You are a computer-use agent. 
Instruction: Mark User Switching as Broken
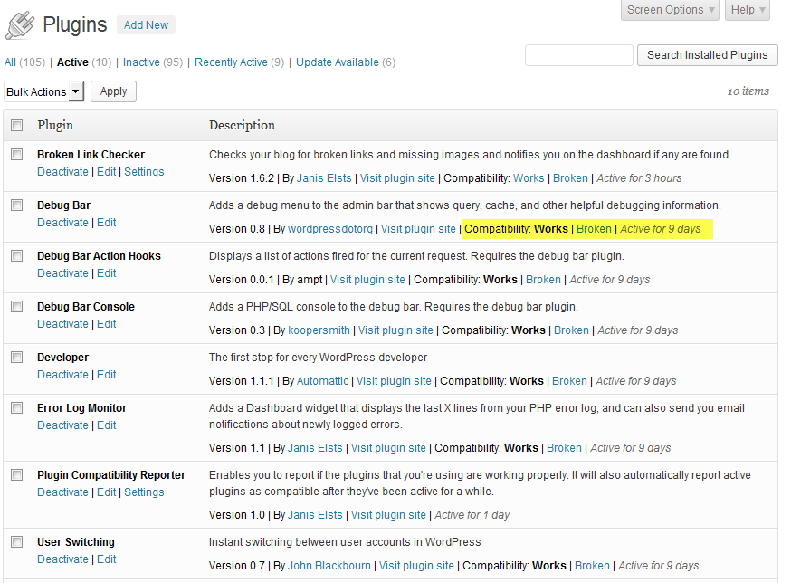(x=592, y=566)
